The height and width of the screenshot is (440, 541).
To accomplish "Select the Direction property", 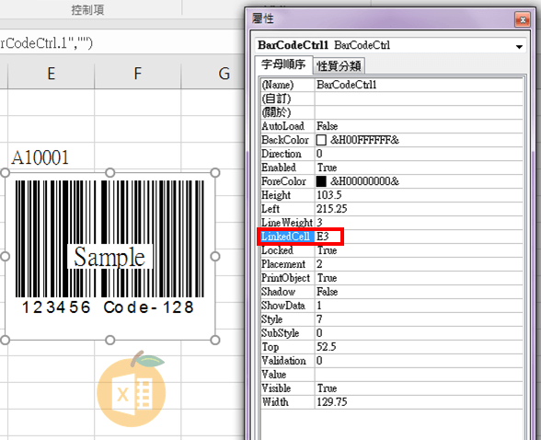I will (287, 154).
